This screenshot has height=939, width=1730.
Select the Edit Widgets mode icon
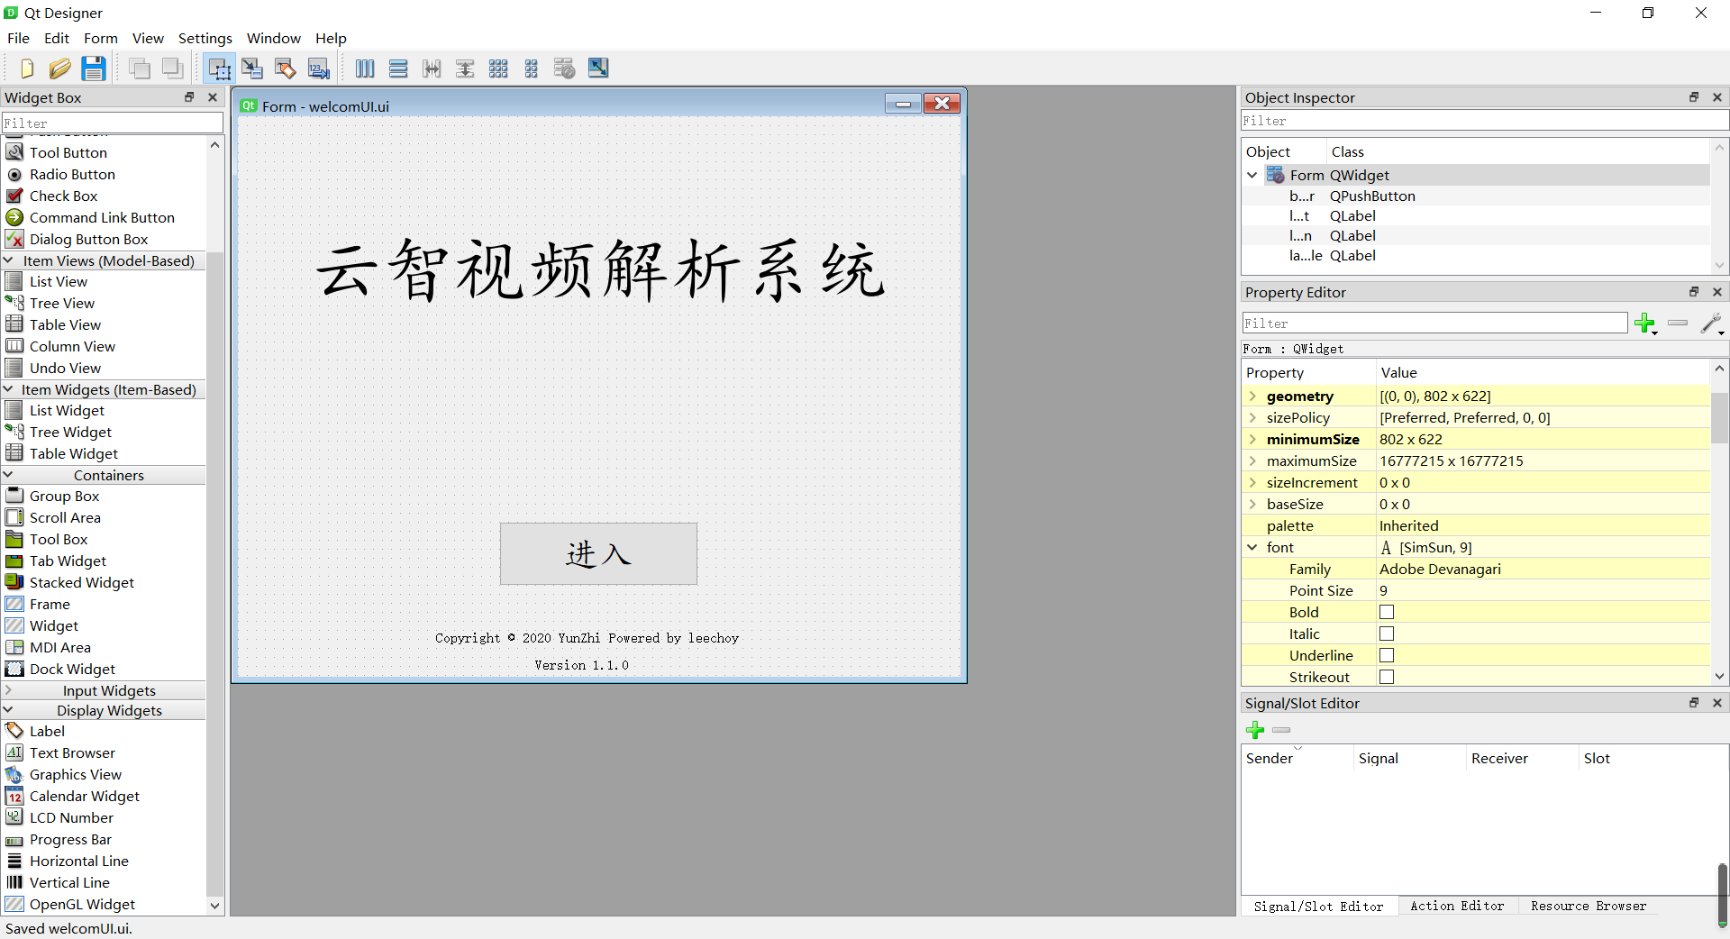[219, 68]
